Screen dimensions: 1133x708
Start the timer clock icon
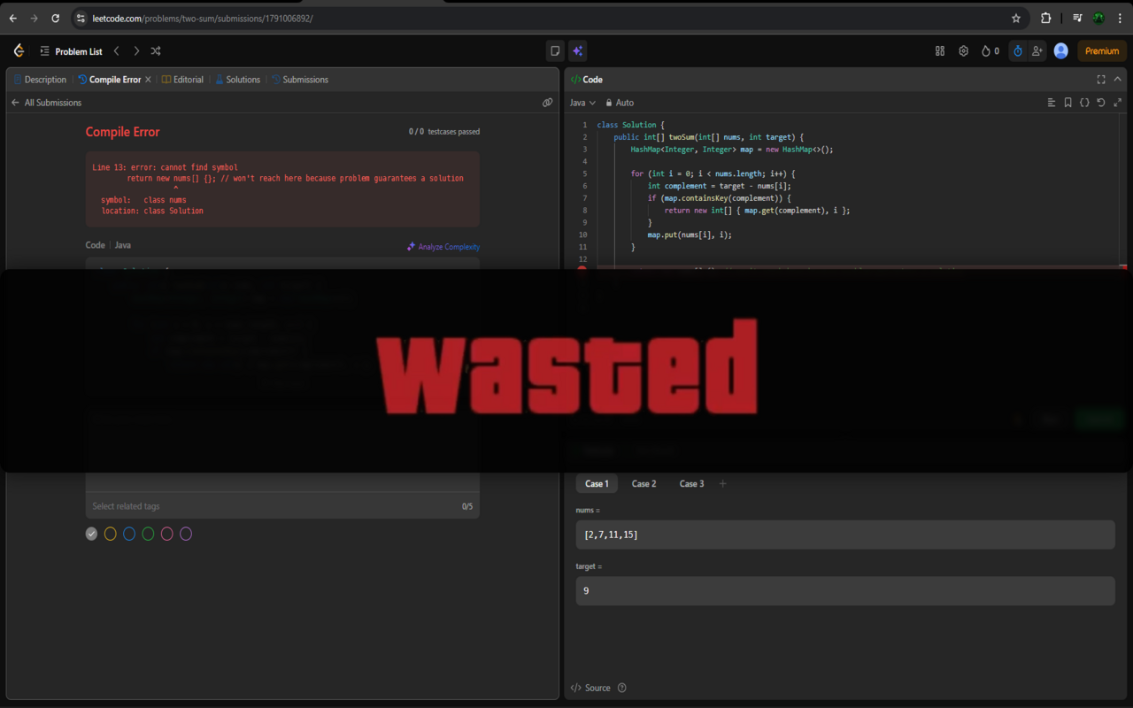1018,51
